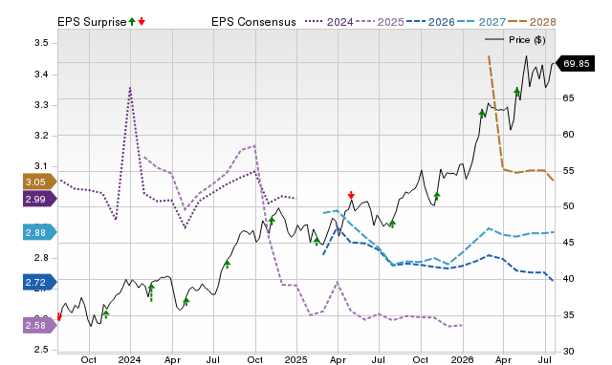
Task: Click the 50 price axis label
Action: pyautogui.click(x=568, y=206)
